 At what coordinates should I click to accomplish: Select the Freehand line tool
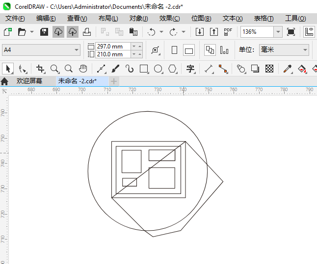pos(101,69)
